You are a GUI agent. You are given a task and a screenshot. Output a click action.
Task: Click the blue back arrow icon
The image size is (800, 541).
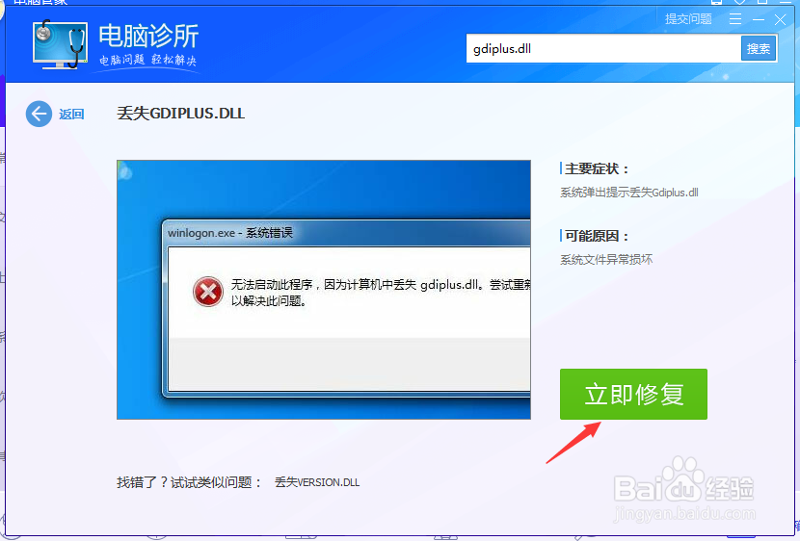tap(39, 114)
